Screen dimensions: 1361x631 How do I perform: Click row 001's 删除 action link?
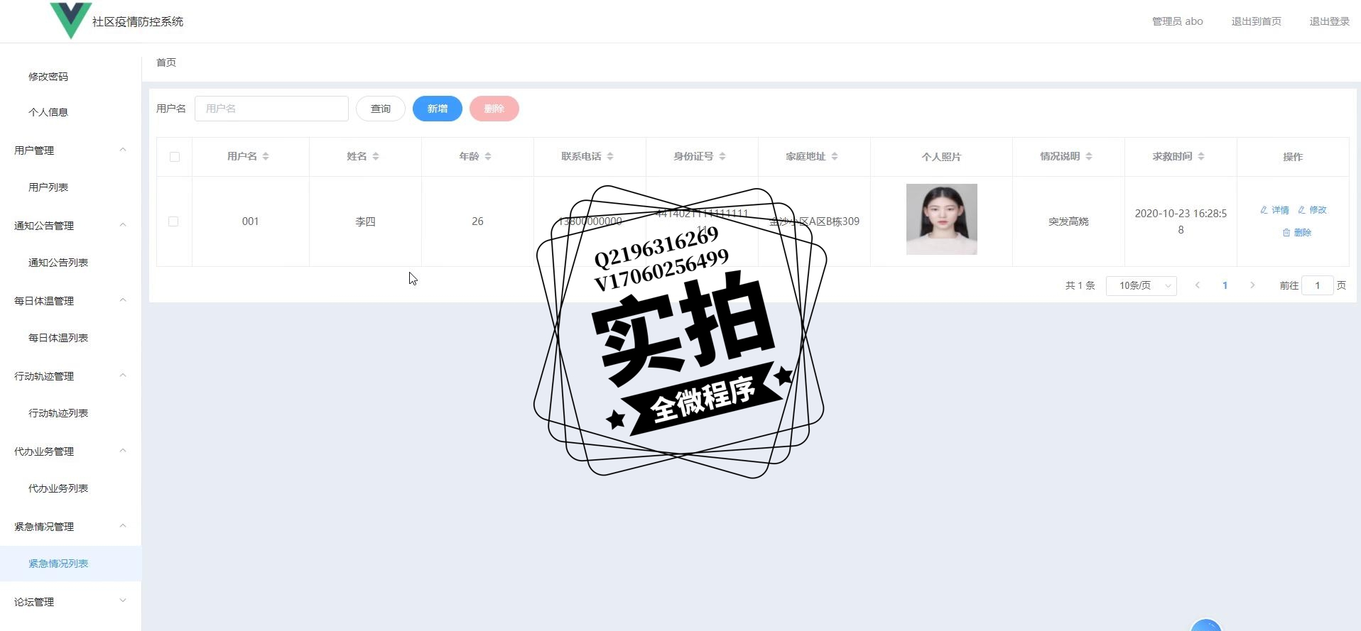tap(1297, 233)
